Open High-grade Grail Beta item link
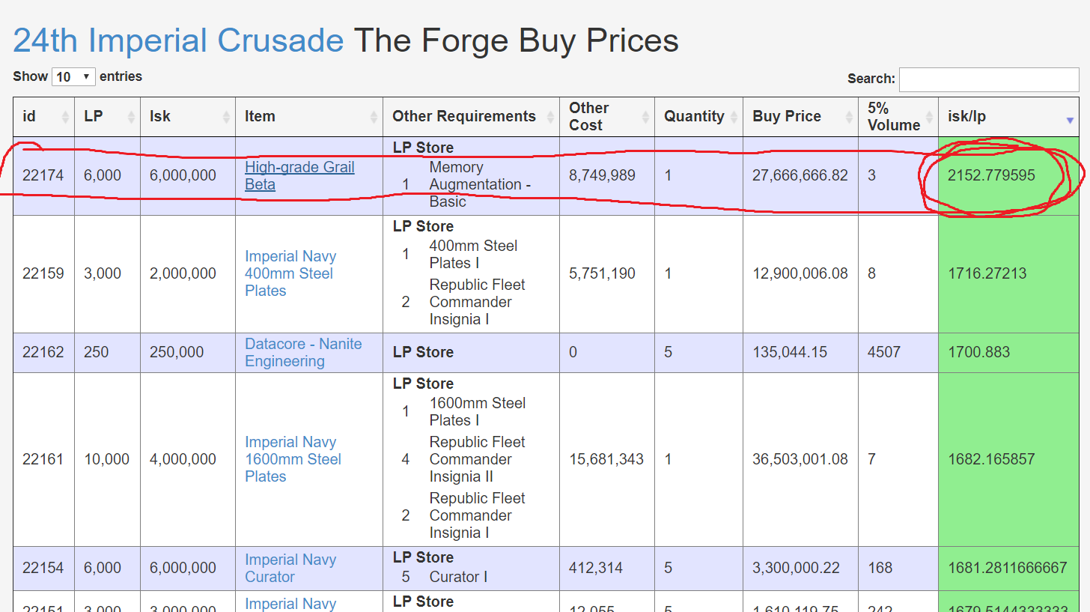The image size is (1090, 612). [299, 176]
